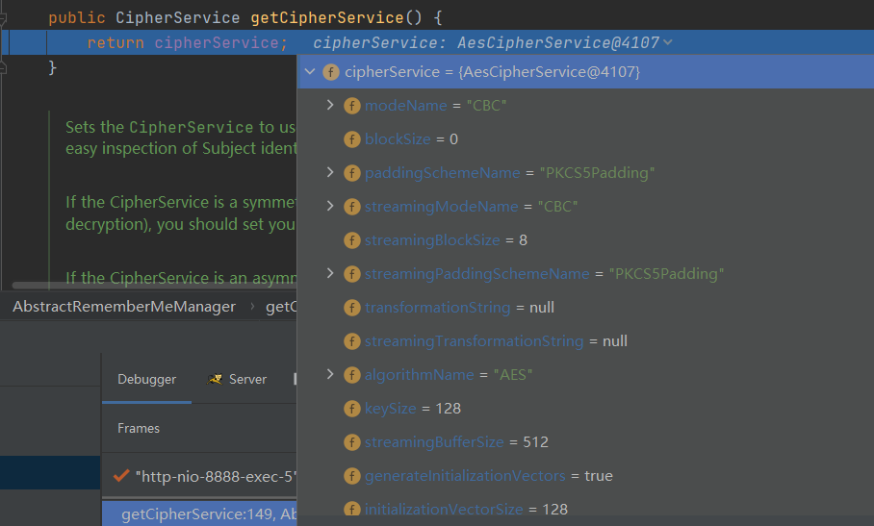Click the Tomcat icon on the Server tab
This screenshot has height=526, width=874.
pyautogui.click(x=216, y=380)
